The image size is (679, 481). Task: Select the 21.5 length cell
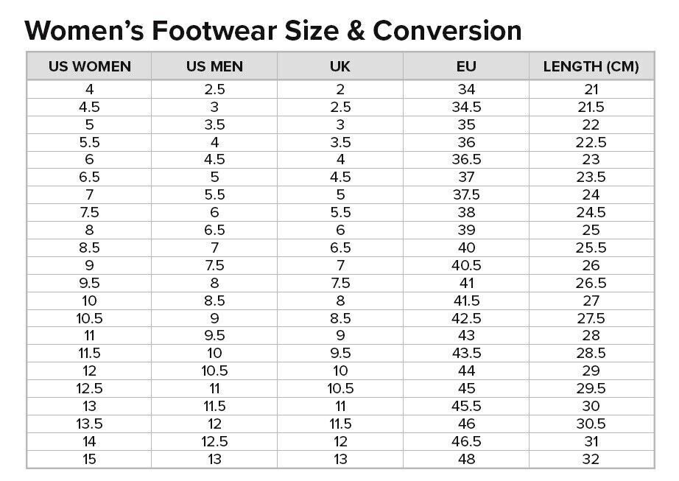pos(591,107)
